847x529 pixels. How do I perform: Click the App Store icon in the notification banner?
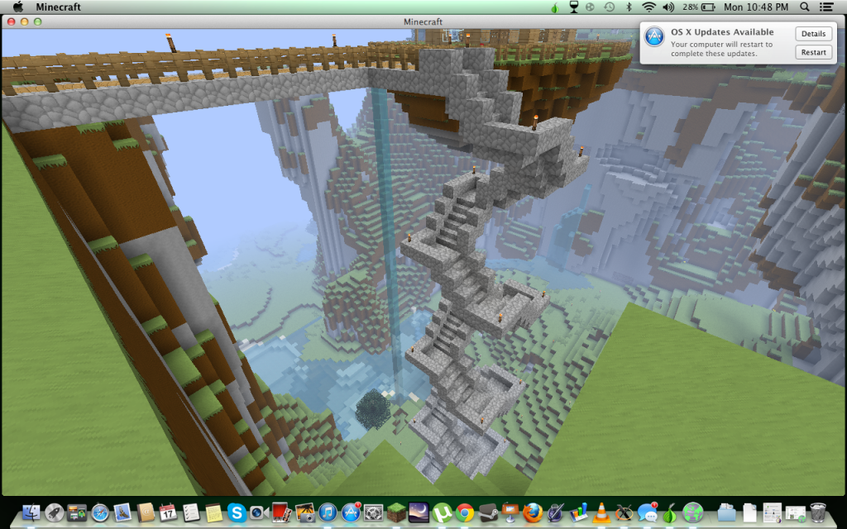click(655, 36)
